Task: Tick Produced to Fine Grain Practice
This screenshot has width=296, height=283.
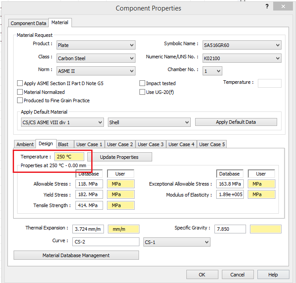Action: [20, 100]
